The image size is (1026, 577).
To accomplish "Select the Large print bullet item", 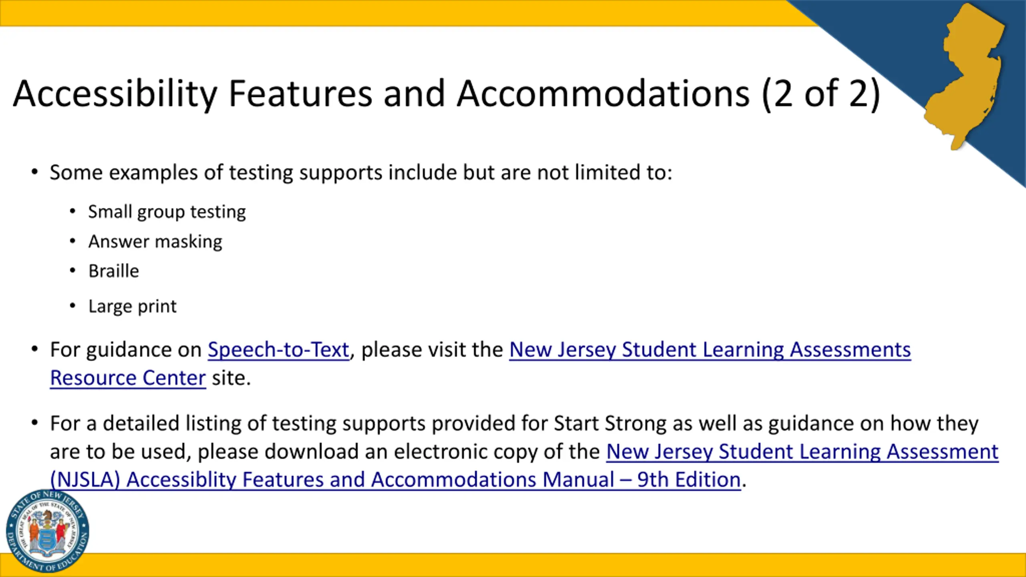I will (x=132, y=307).
